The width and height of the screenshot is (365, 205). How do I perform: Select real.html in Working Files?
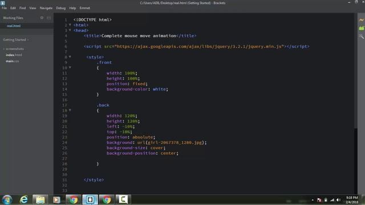[x=14, y=26]
